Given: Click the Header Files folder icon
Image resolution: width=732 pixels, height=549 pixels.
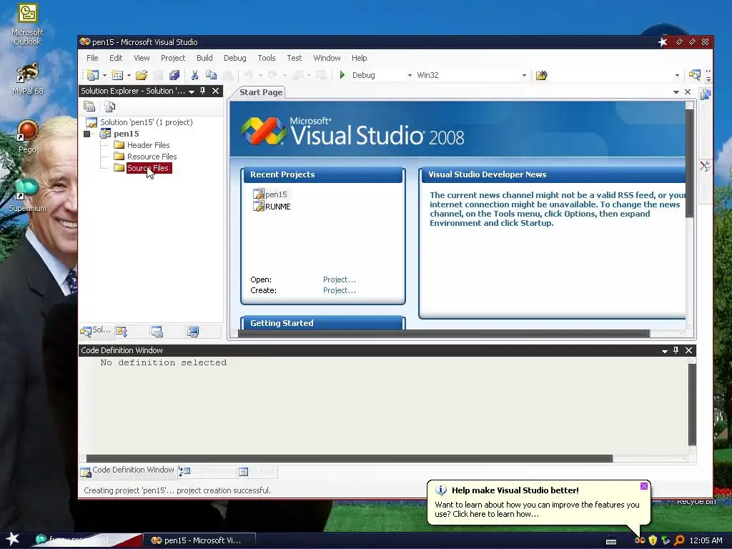Looking at the screenshot, I should coord(119,144).
